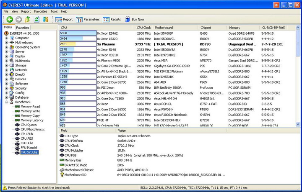The height and width of the screenshot is (192, 302).
Task: Click the Refresh icon to start the benchmark
Action: 36,19
